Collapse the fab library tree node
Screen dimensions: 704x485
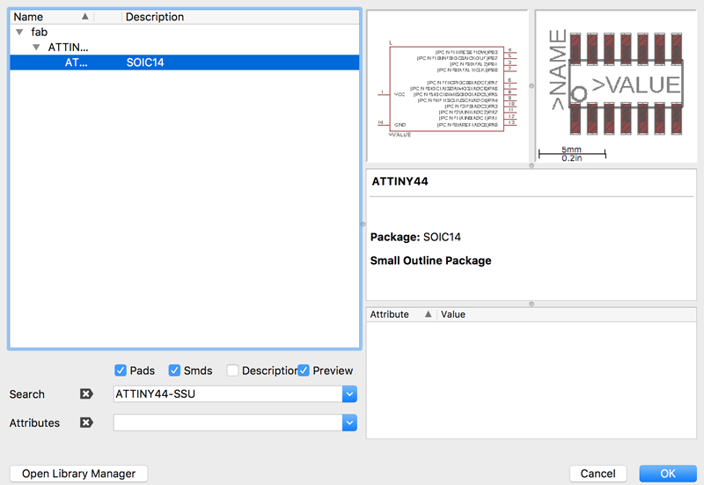[x=19, y=32]
